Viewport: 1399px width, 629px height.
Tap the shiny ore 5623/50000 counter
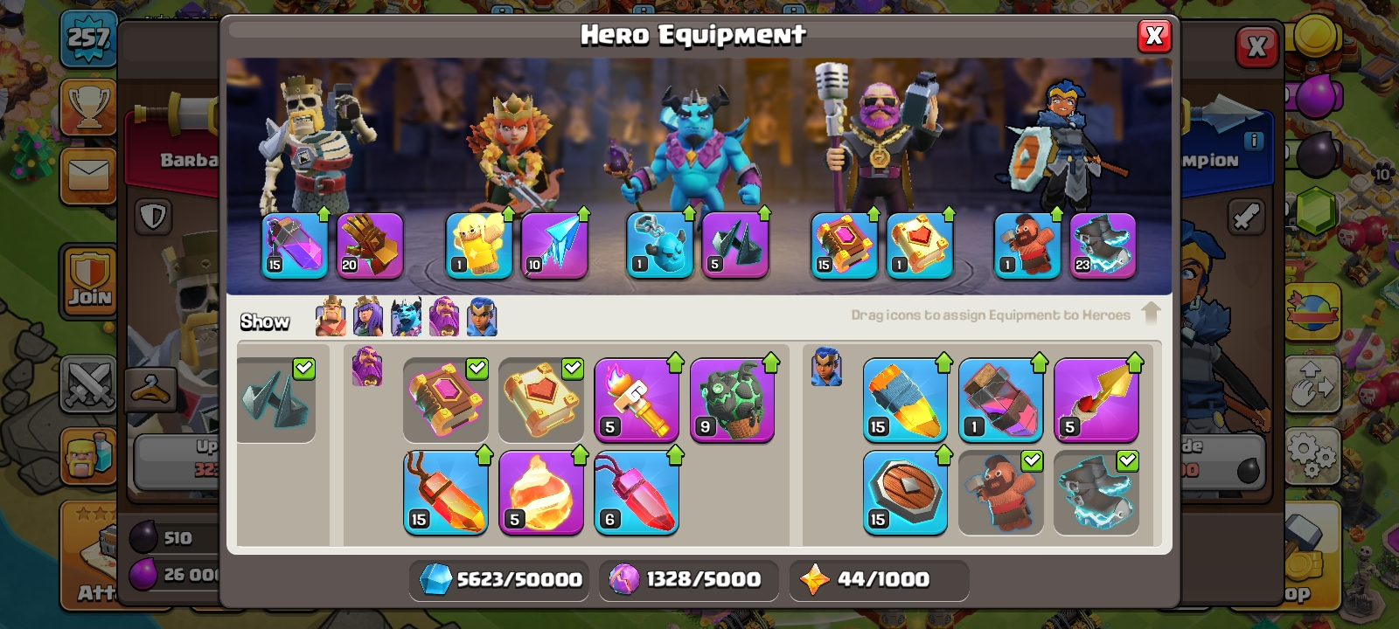point(499,579)
